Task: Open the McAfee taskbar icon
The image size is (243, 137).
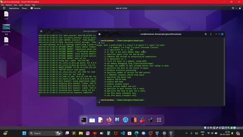Action: pyautogui.click(x=115, y=133)
